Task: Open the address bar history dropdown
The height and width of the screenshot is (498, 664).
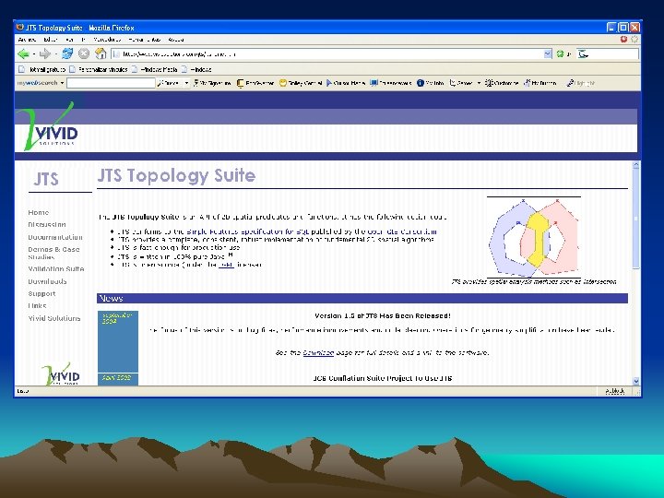Action: [548, 53]
